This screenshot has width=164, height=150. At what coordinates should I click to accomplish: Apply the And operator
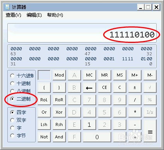coord(59,137)
